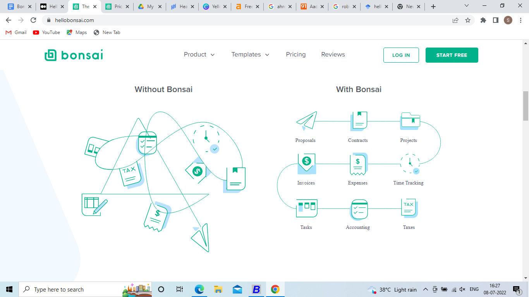This screenshot has height=297, width=529.
Task: Select the Tasks board icon
Action: (306, 208)
